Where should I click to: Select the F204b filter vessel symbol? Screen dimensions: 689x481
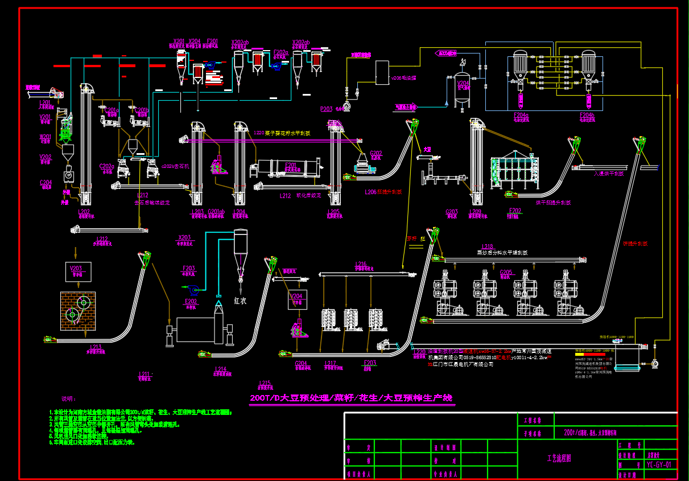click(x=587, y=70)
